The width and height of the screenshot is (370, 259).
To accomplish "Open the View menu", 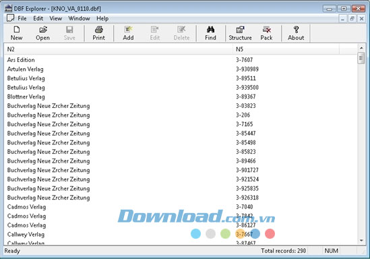I will 55,18.
